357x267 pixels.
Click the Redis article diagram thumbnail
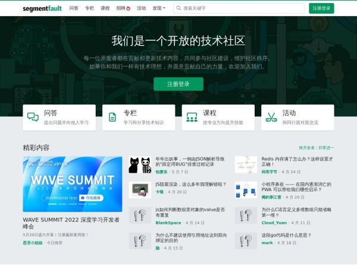point(246,165)
